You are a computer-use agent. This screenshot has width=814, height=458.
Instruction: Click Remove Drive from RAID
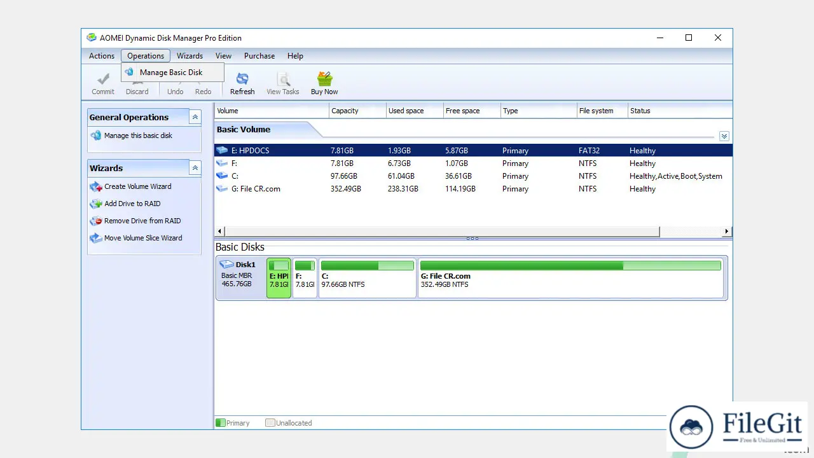(x=142, y=221)
